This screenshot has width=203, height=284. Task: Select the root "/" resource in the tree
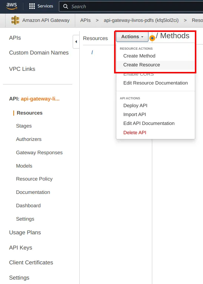coord(92,52)
